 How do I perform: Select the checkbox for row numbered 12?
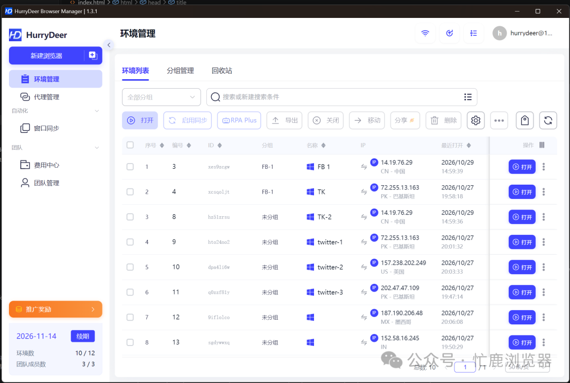coord(130,317)
